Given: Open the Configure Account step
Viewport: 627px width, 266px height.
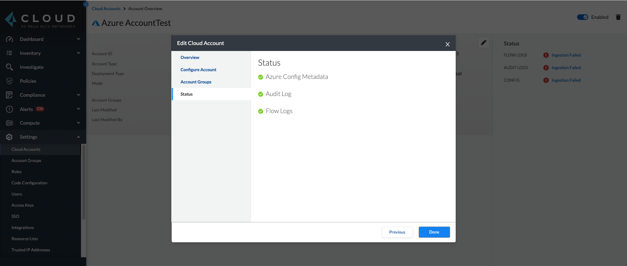Looking at the screenshot, I should (x=198, y=70).
